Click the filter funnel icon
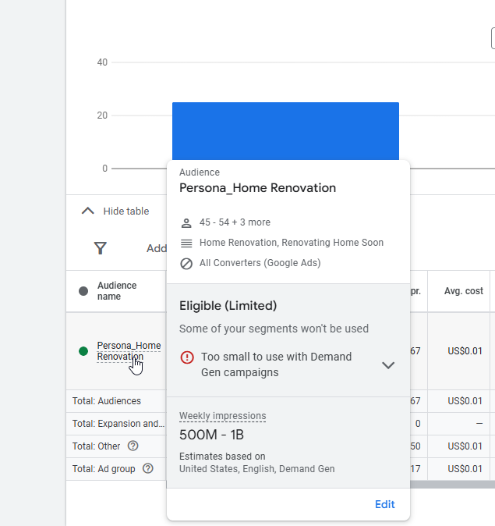This screenshot has height=526, width=495. [101, 248]
